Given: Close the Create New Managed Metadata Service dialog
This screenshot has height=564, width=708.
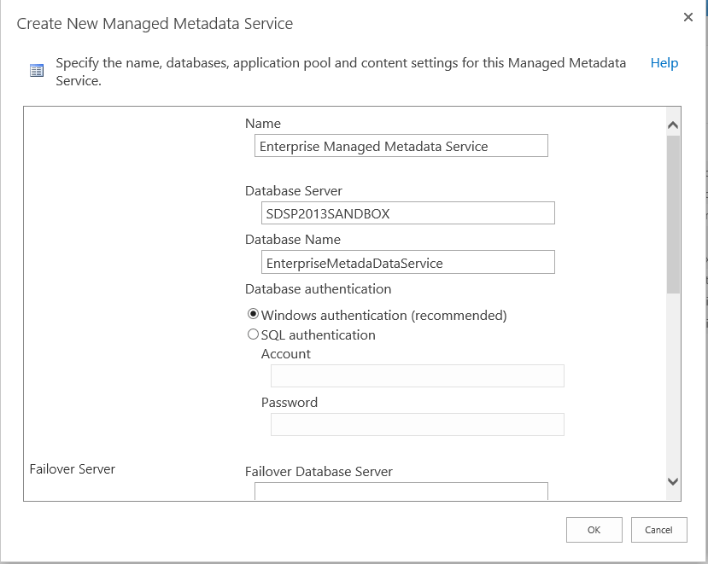Looking at the screenshot, I should [688, 17].
